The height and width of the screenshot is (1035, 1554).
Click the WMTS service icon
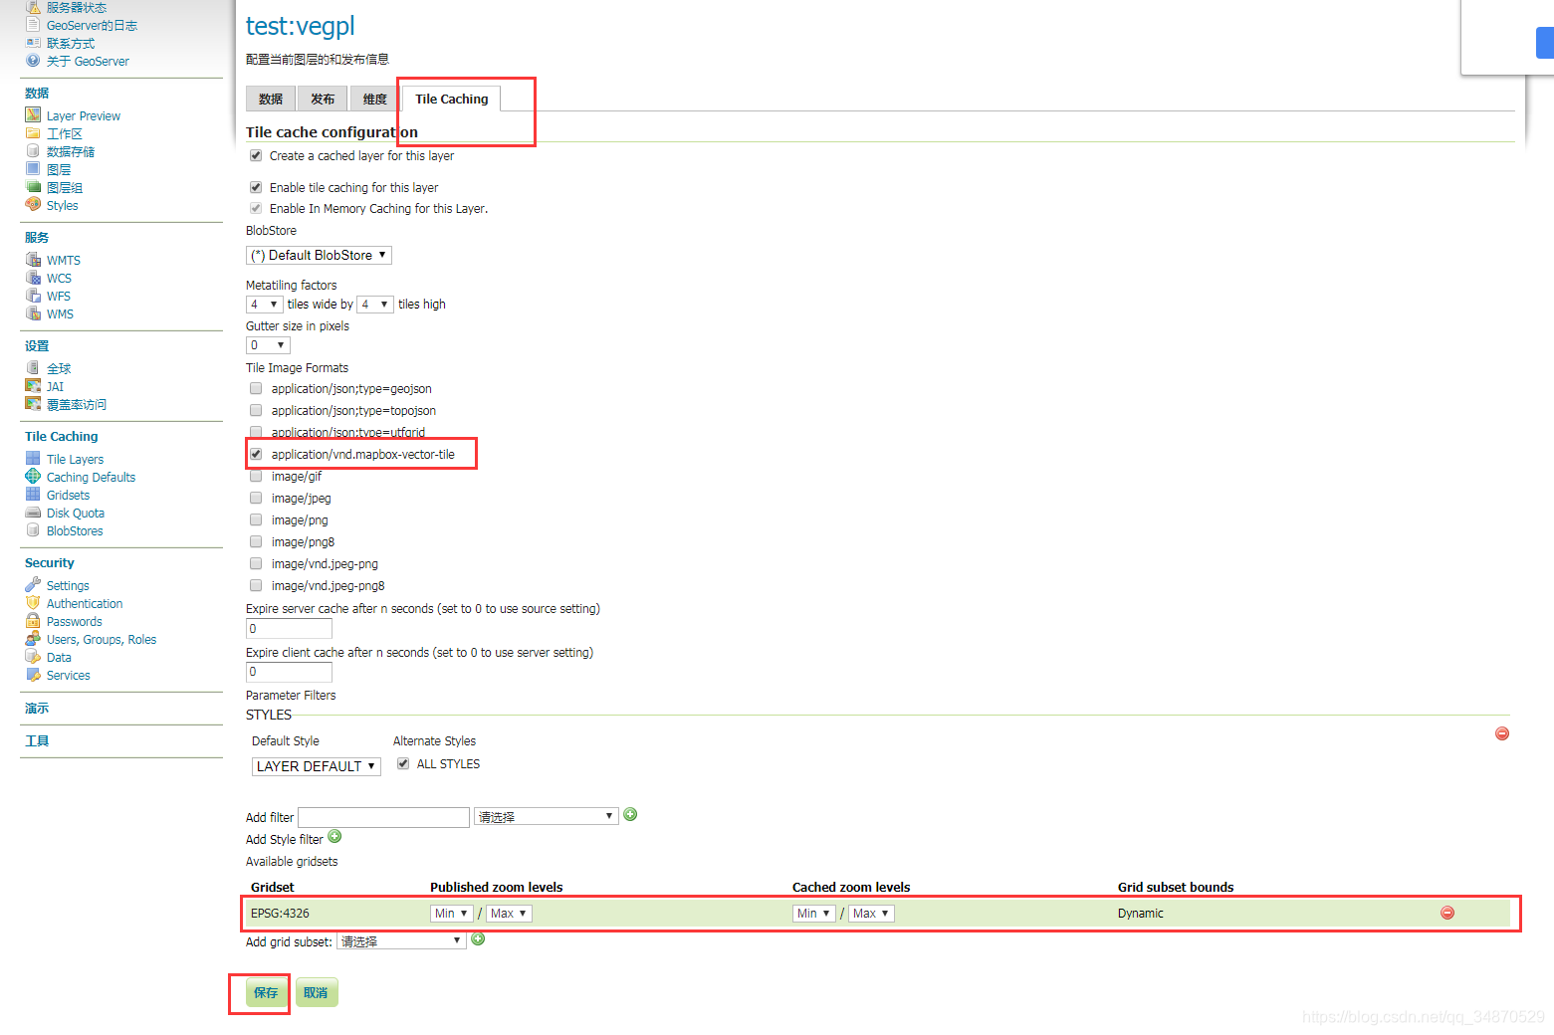pos(33,260)
